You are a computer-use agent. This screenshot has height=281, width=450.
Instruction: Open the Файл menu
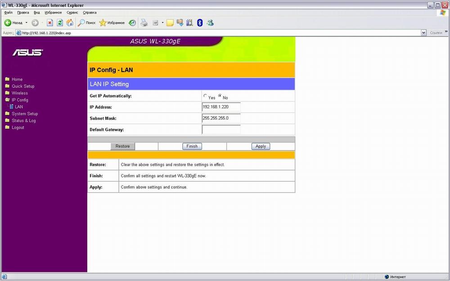pyautogui.click(x=8, y=13)
